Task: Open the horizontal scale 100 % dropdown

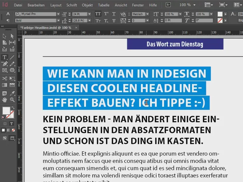Action: click(211, 14)
